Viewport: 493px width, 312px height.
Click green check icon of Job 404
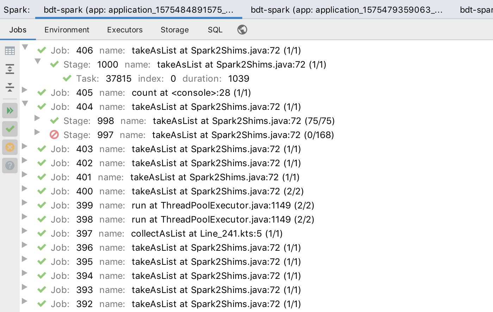(42, 106)
